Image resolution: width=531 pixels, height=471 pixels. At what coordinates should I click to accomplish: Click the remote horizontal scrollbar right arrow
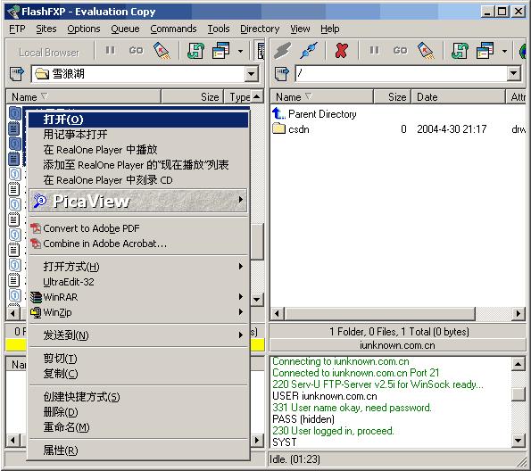(x=518, y=314)
